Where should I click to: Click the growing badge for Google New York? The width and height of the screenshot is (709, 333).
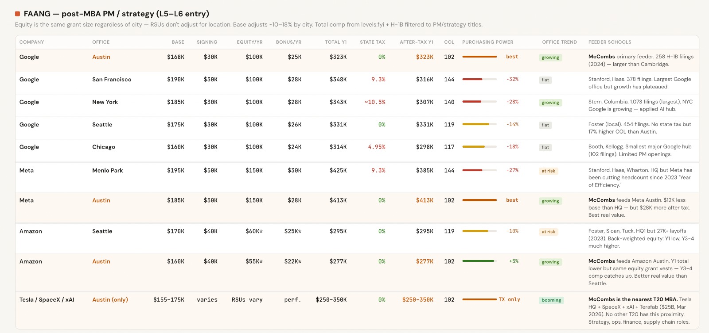tap(550, 103)
